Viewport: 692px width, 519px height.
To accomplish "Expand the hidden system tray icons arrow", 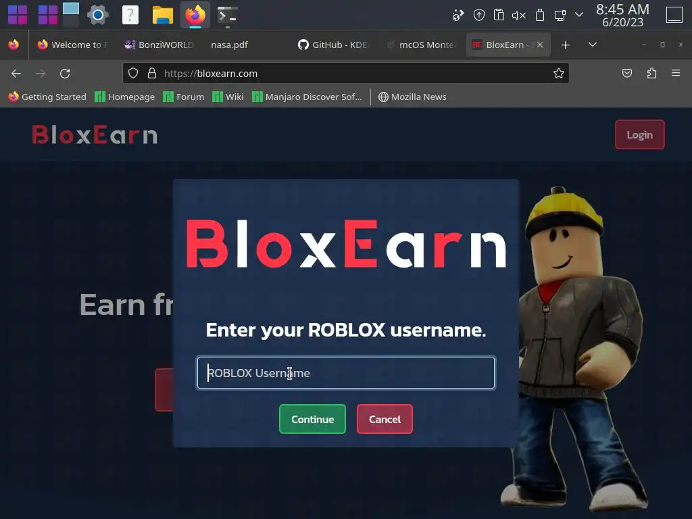I will (x=579, y=15).
